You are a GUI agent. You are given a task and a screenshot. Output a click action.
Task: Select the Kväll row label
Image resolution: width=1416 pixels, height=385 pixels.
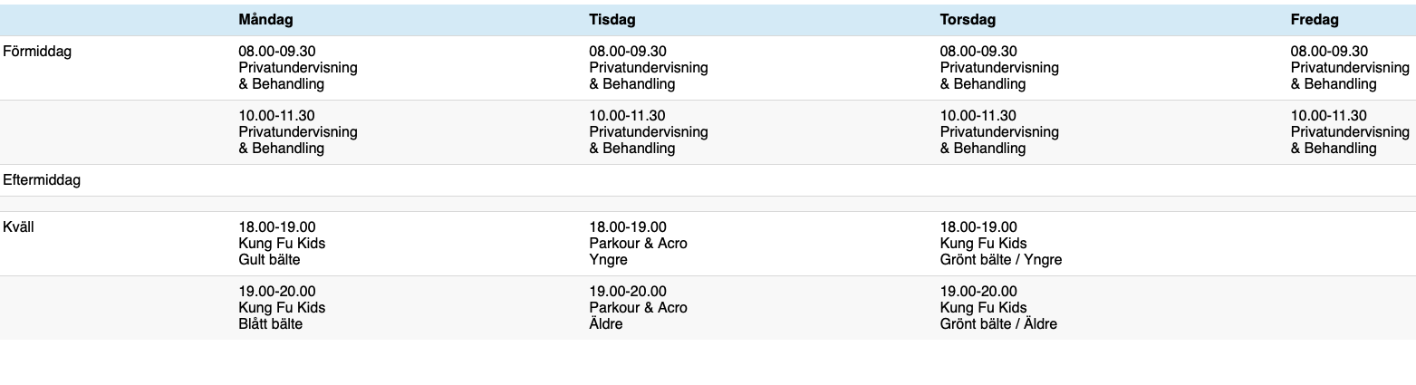click(x=18, y=227)
